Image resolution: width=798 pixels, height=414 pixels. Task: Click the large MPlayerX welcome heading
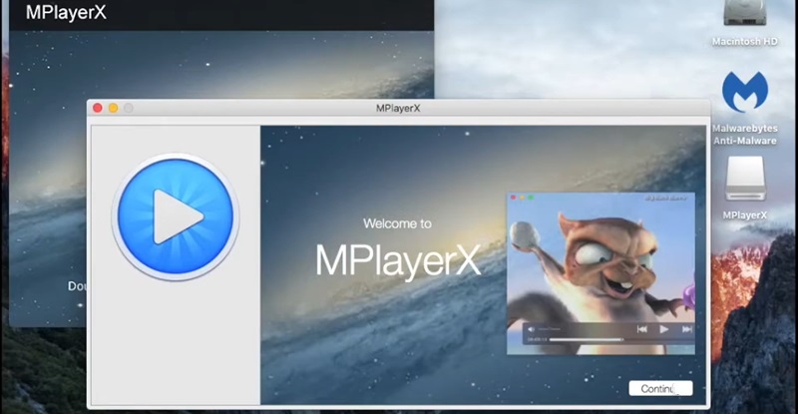pyautogui.click(x=398, y=261)
